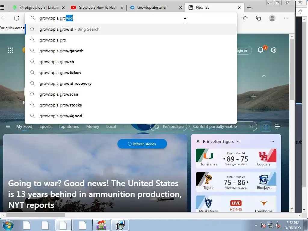
Task: Open the feed hamburger menu icon
Action: click(x=8, y=127)
